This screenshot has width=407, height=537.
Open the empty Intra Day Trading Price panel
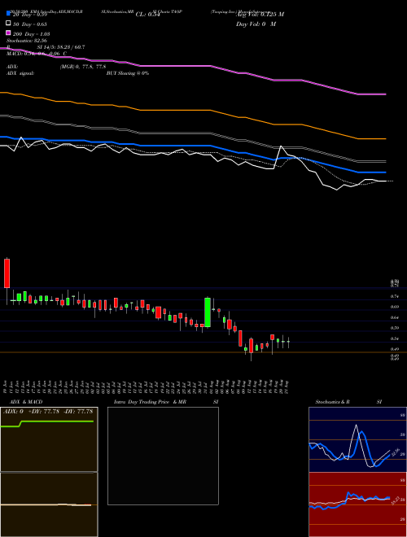(163, 456)
